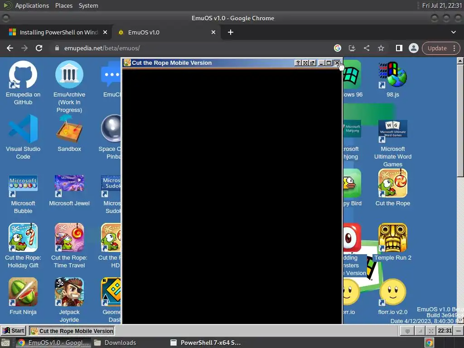
Task: Click the date and time in top panel
Action: [x=442, y=5]
